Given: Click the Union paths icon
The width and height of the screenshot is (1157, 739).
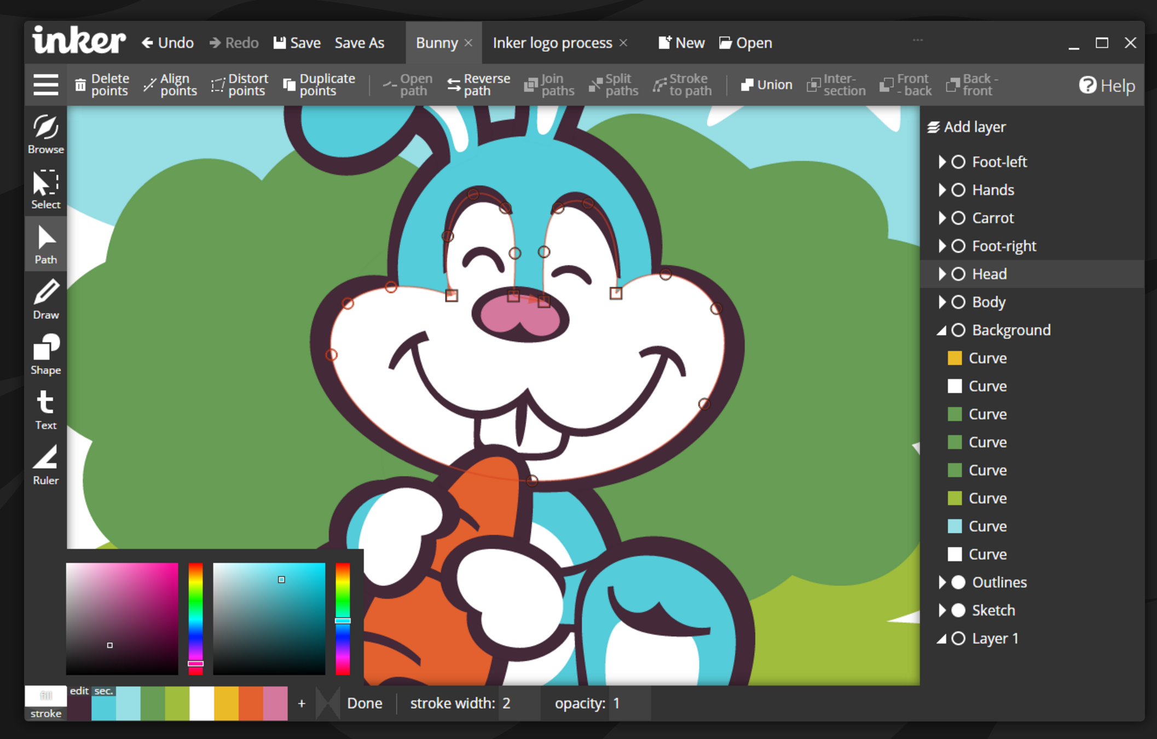Looking at the screenshot, I should click(x=747, y=85).
